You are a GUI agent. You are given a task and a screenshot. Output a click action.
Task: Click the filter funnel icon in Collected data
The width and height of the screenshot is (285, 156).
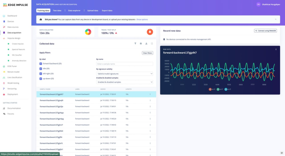click(x=135, y=44)
